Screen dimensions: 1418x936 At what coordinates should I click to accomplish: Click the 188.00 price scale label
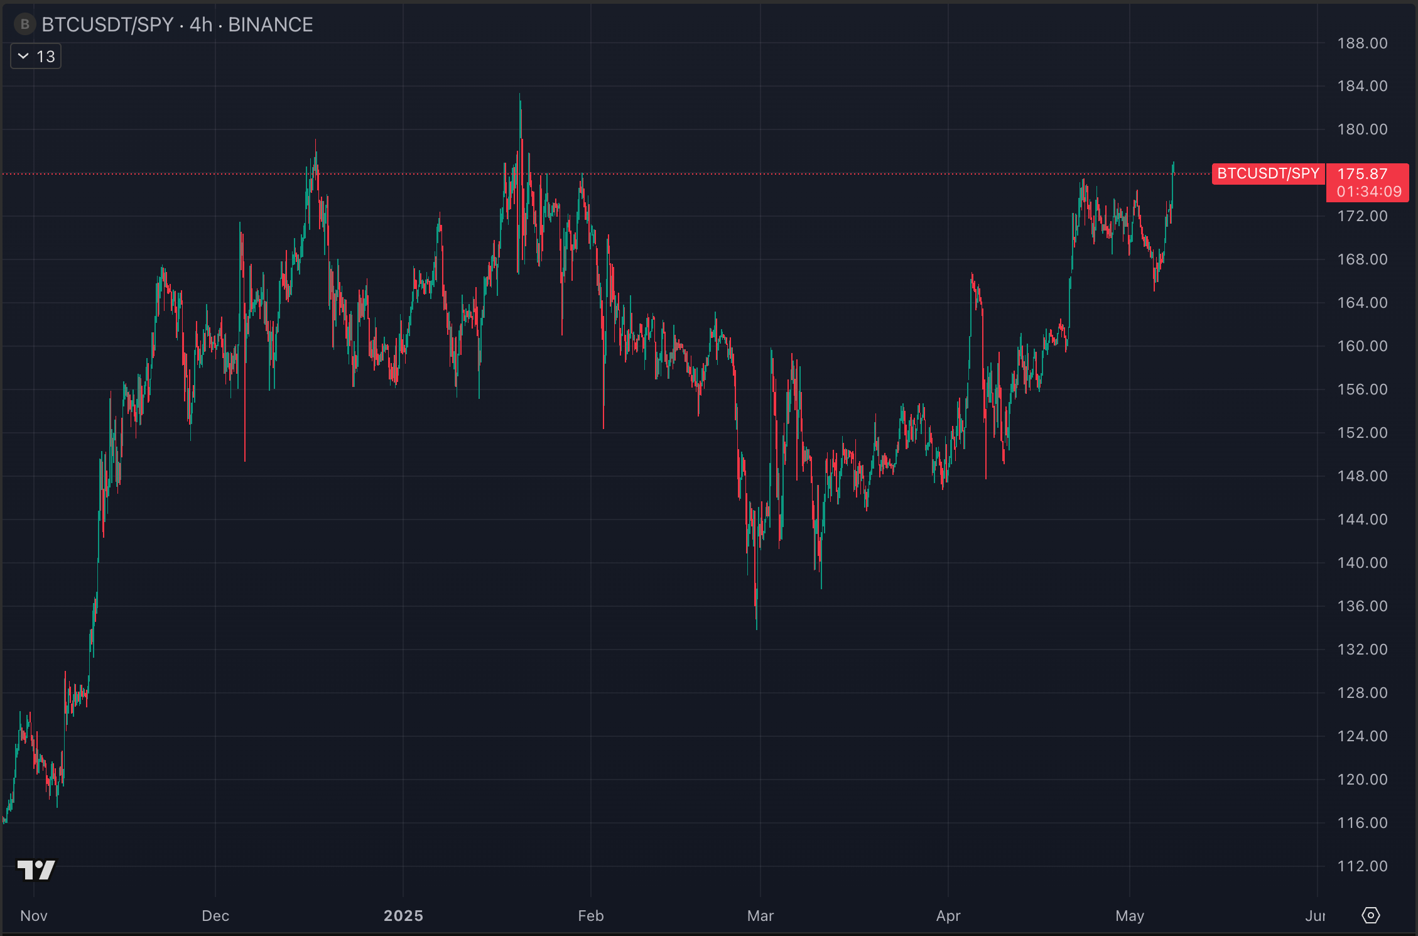point(1362,43)
